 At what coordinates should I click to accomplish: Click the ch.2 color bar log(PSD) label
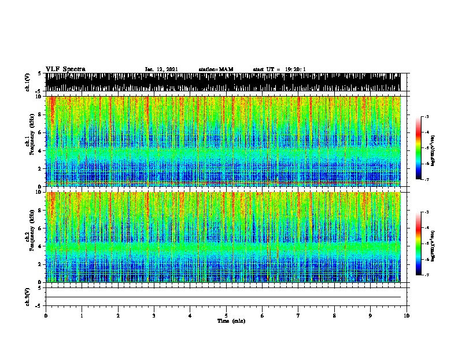pyautogui.click(x=433, y=246)
